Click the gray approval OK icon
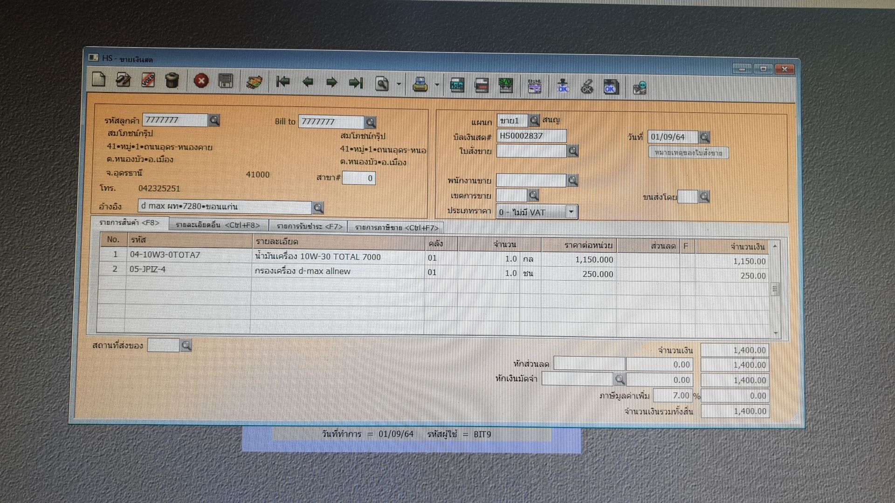Viewport: 895px width, 503px height. pyautogui.click(x=587, y=87)
